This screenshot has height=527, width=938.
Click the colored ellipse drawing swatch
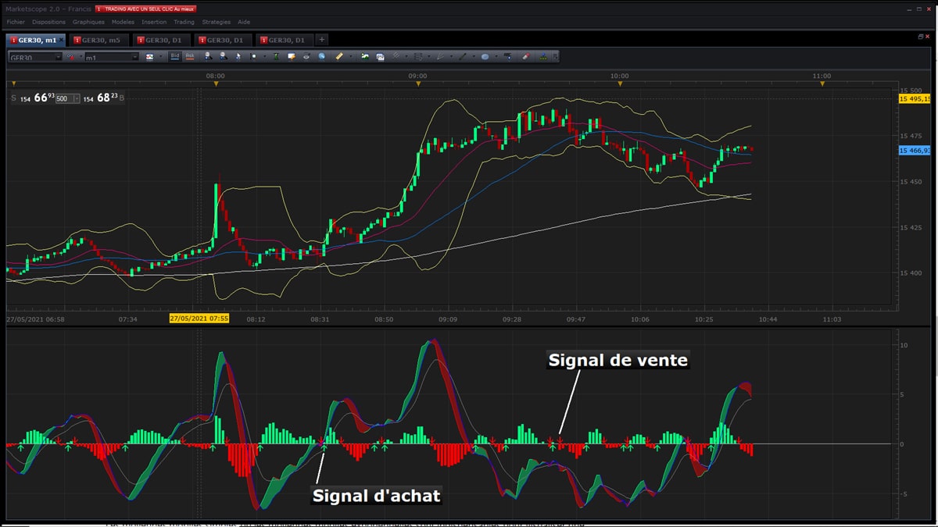tap(485, 56)
